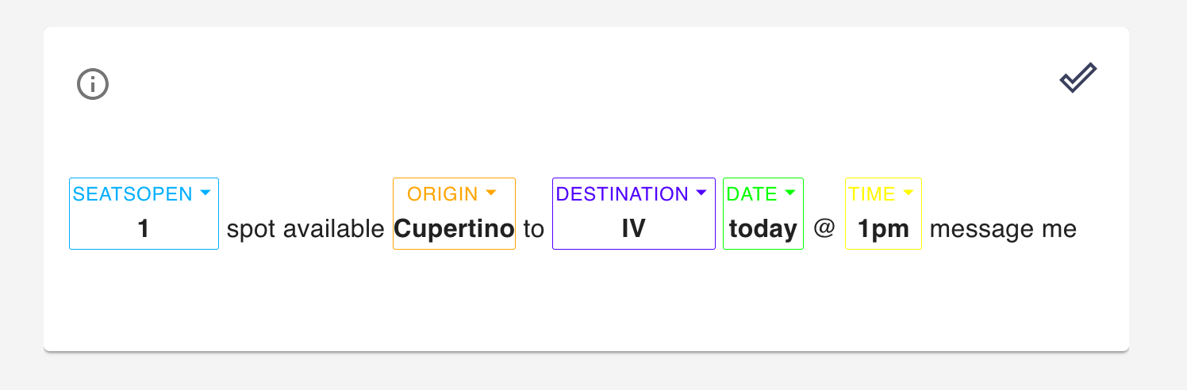Image resolution: width=1187 pixels, height=390 pixels.
Task: Select the date value "today"
Action: (763, 229)
